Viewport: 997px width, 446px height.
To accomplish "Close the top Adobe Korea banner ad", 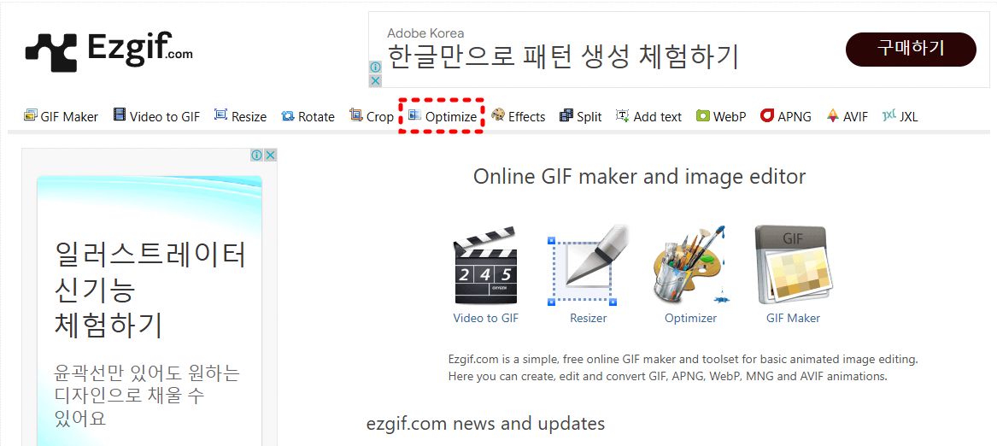I will coord(375,81).
